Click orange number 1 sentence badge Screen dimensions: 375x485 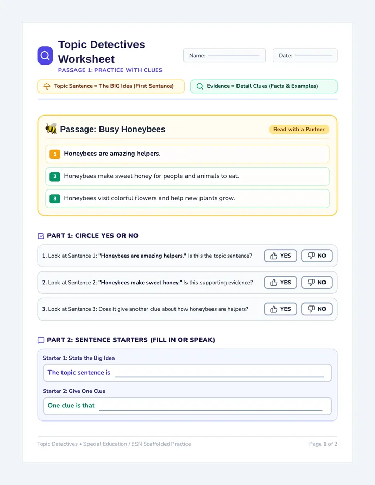pyautogui.click(x=55, y=154)
